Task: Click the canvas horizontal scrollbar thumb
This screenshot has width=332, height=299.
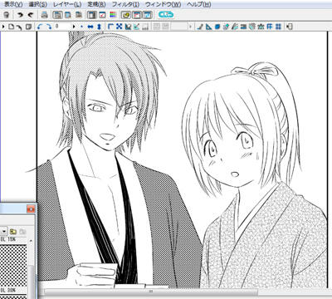Action: tap(151, 292)
